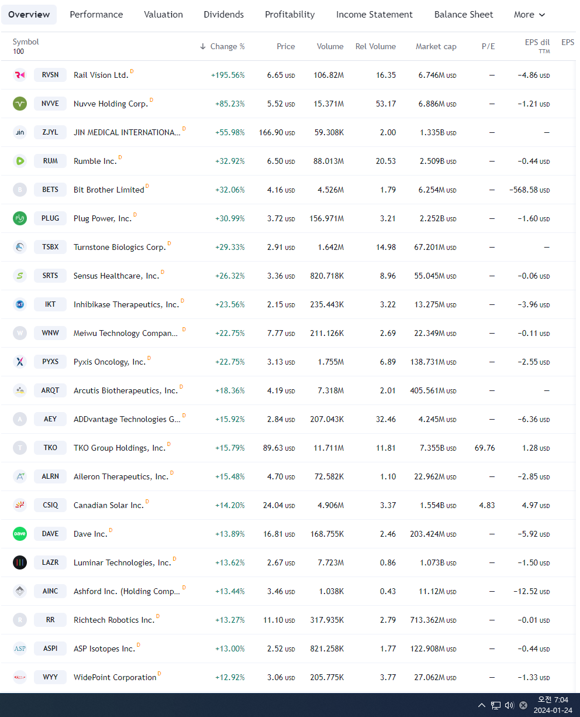
Task: Click the Richtech Robotics placeholder logo
Action: (20, 620)
